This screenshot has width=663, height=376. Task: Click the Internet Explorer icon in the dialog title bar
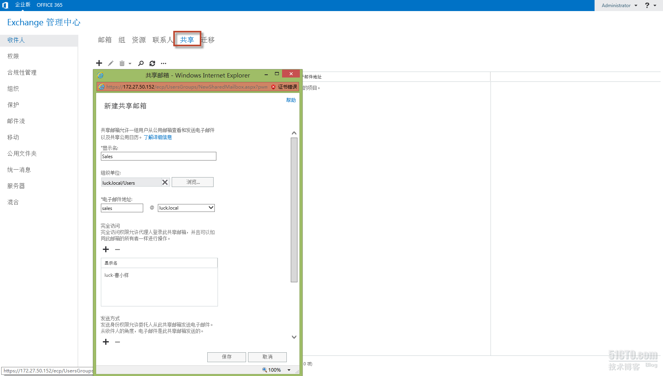[100, 75]
